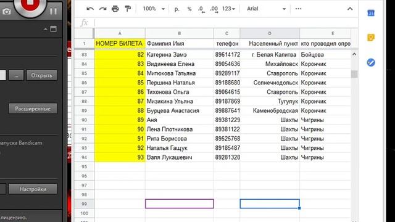
Task: Select cell with Наталья Гащук
Action: coord(180,148)
